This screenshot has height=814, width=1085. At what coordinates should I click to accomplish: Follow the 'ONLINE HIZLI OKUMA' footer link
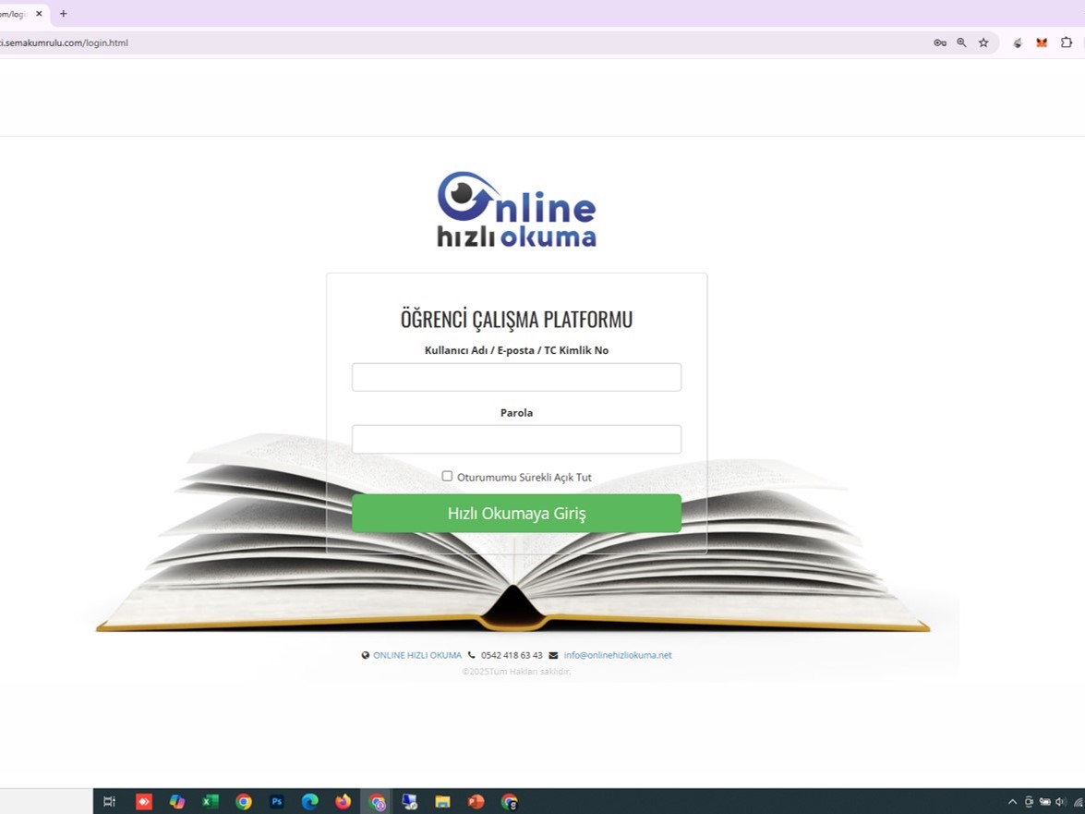(x=416, y=655)
